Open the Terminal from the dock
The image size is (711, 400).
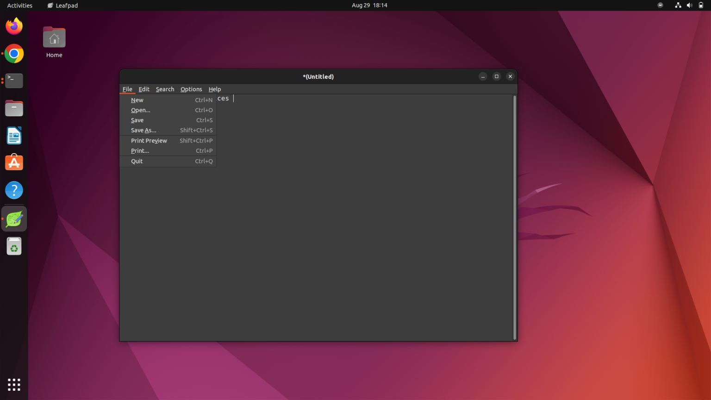tap(14, 81)
